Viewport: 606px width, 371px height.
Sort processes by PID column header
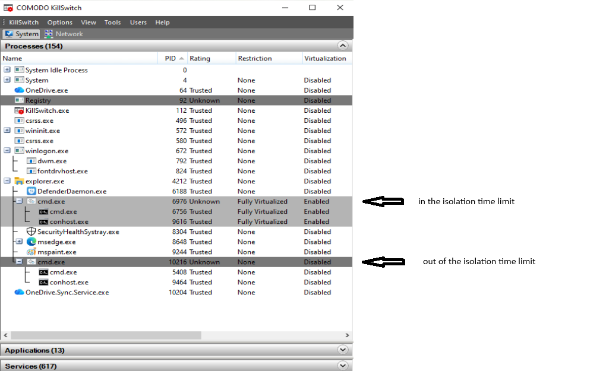172,58
